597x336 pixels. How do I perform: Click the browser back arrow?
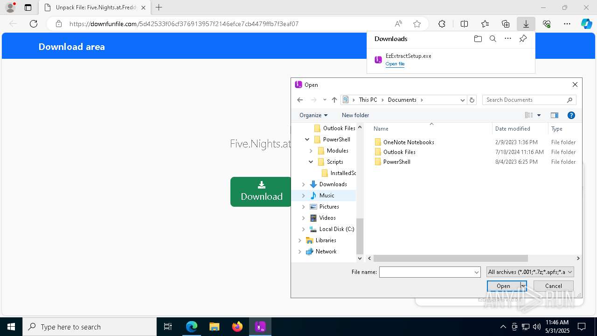point(13,24)
